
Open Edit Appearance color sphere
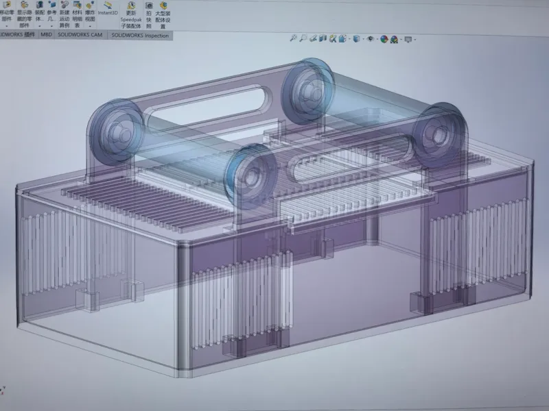(384, 39)
